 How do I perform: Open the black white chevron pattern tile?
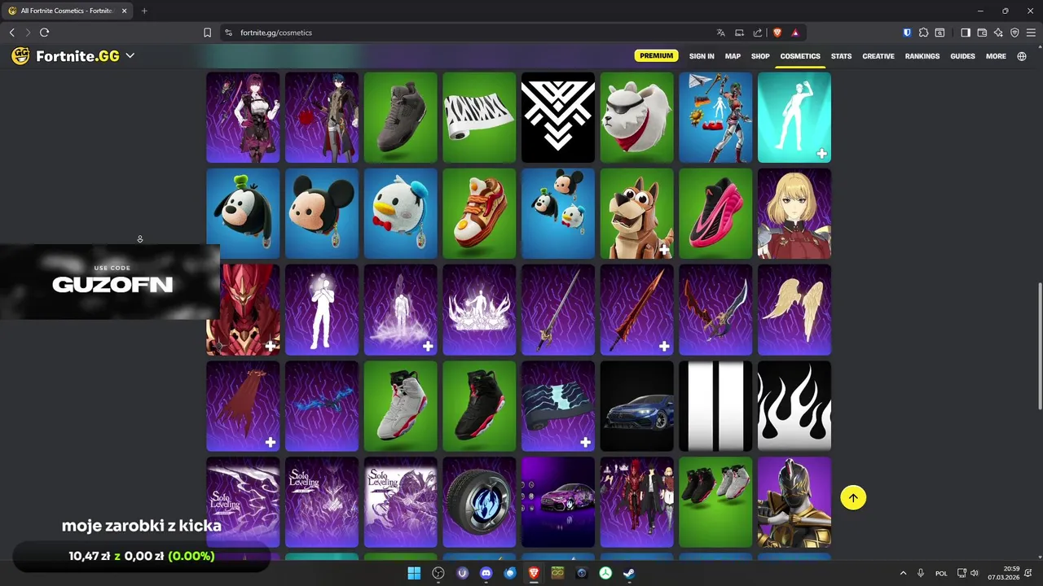558,117
